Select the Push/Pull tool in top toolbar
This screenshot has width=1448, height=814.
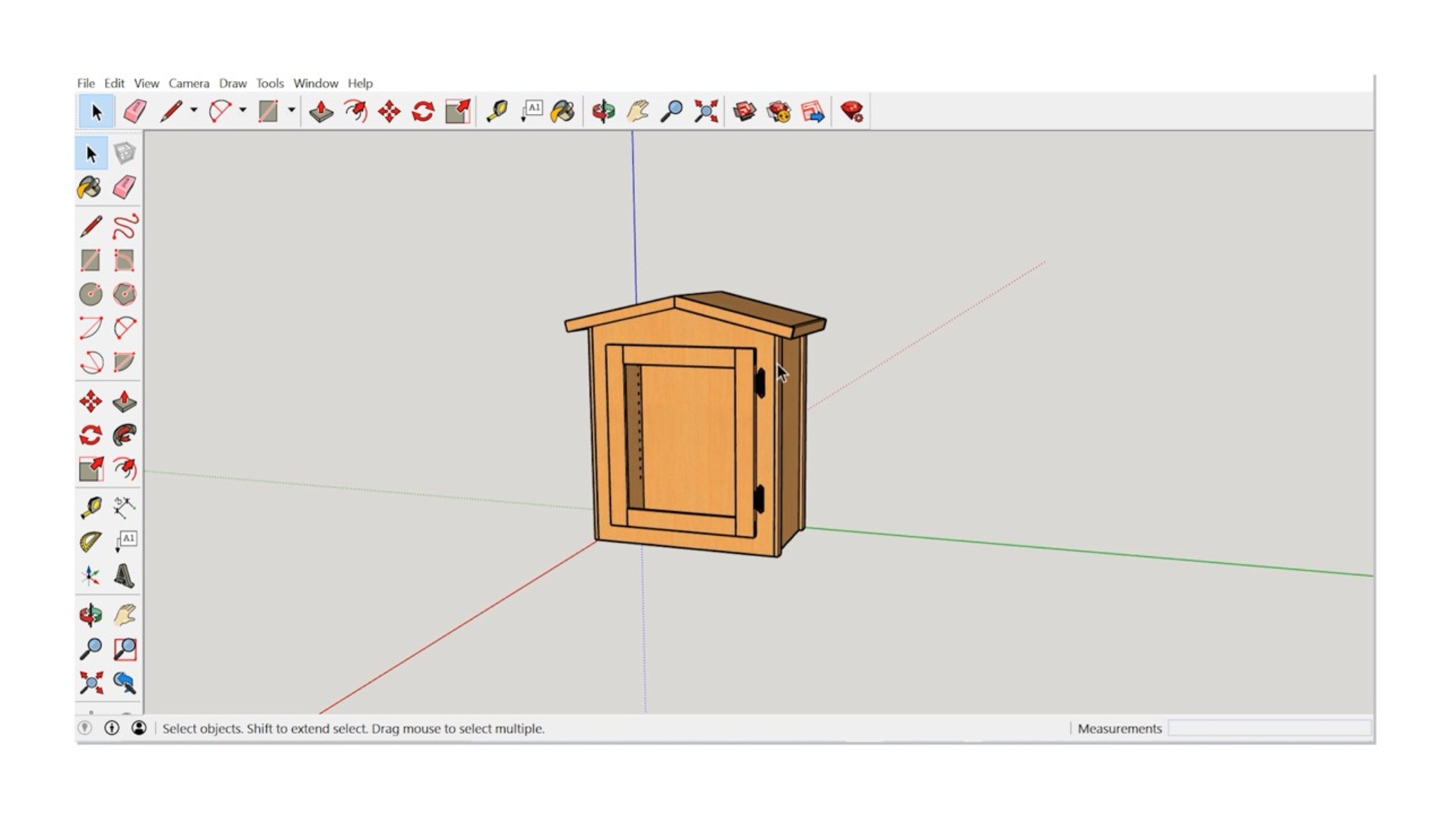click(x=321, y=112)
